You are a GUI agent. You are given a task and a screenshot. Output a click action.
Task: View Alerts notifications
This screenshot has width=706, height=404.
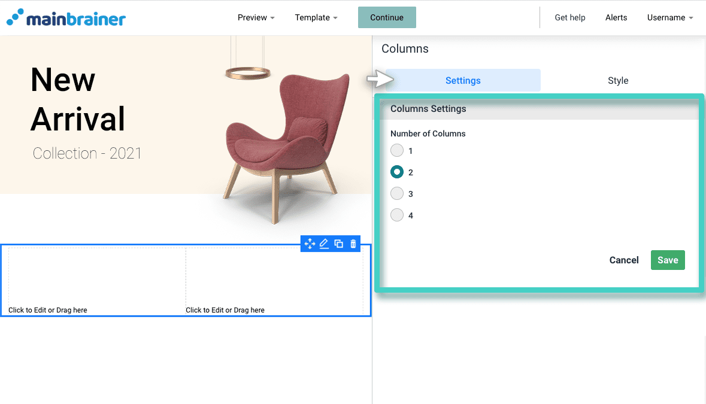pos(616,17)
